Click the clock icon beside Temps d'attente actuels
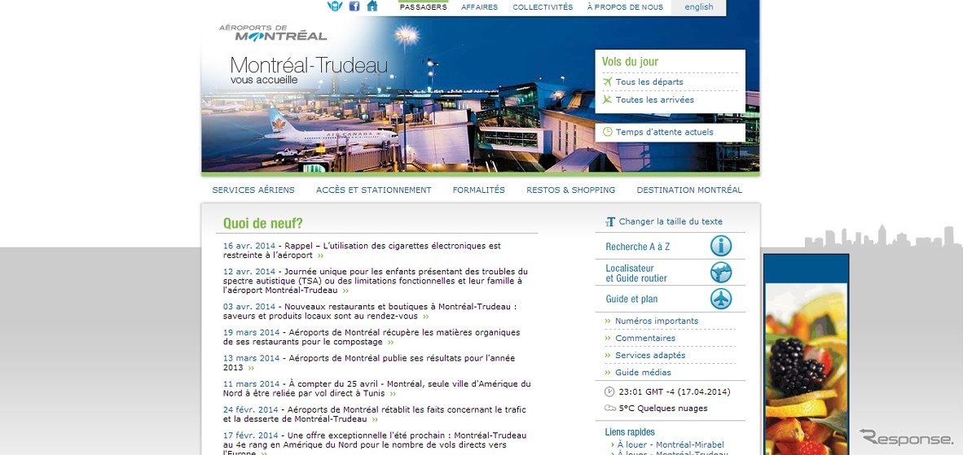This screenshot has width=963, height=455. (608, 132)
